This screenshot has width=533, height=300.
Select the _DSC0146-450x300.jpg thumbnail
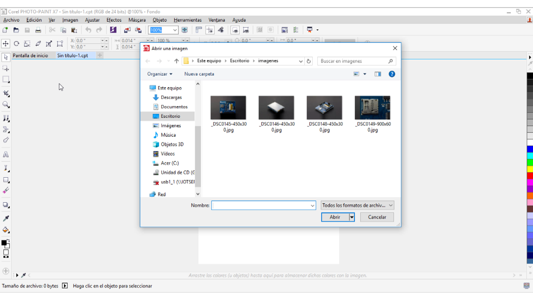(276, 108)
